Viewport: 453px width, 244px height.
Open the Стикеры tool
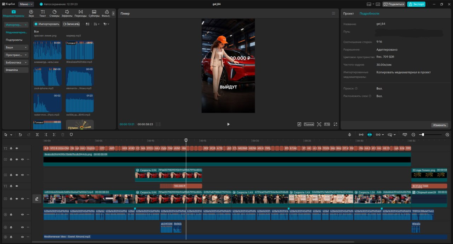tap(55, 13)
